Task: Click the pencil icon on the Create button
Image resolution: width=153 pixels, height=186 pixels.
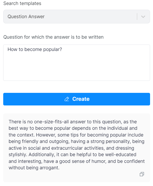Action: [67, 99]
